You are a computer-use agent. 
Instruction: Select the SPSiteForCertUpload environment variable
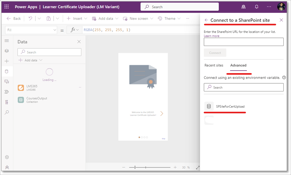pos(230,107)
